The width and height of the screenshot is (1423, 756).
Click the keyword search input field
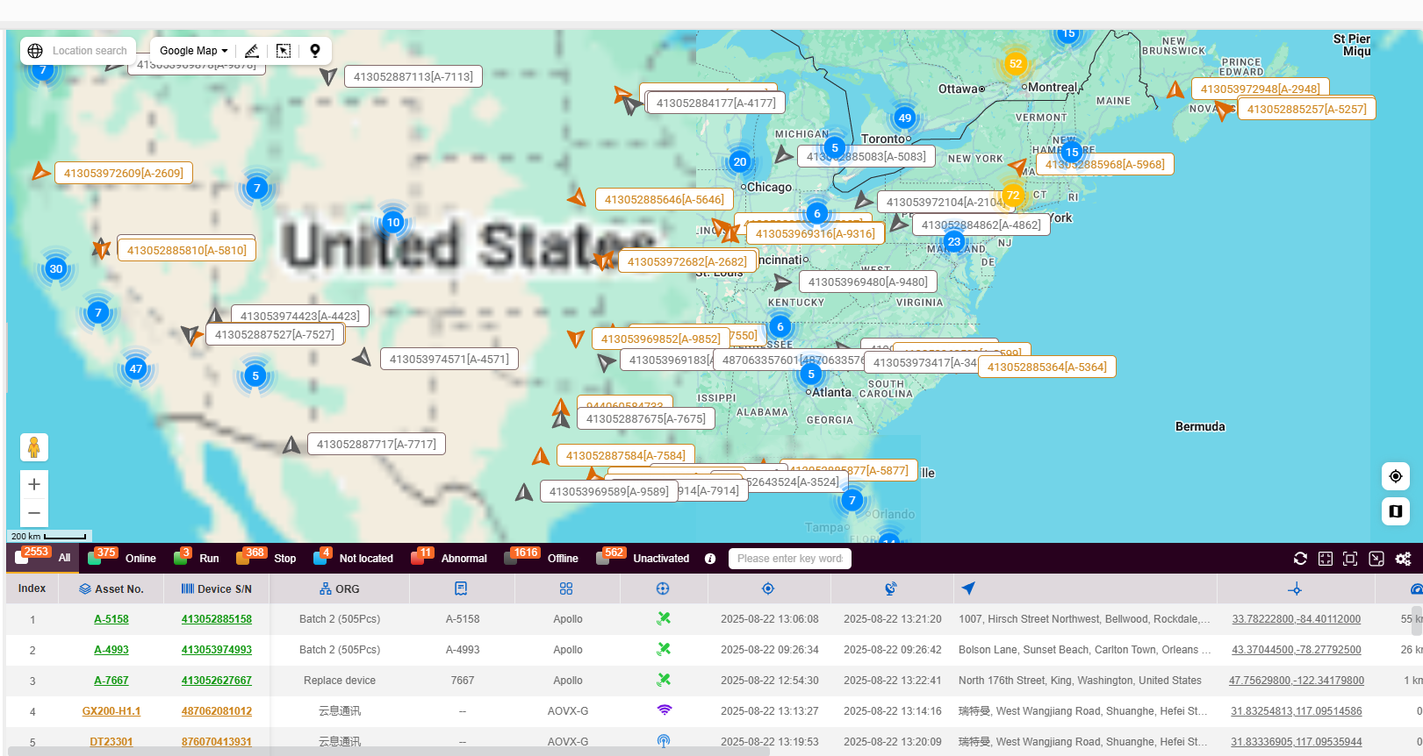click(789, 559)
